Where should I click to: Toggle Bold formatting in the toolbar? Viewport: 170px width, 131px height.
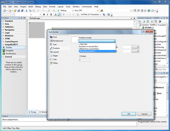click(x=44, y=14)
